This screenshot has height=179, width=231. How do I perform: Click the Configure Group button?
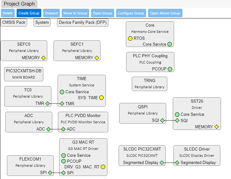click(x=130, y=13)
